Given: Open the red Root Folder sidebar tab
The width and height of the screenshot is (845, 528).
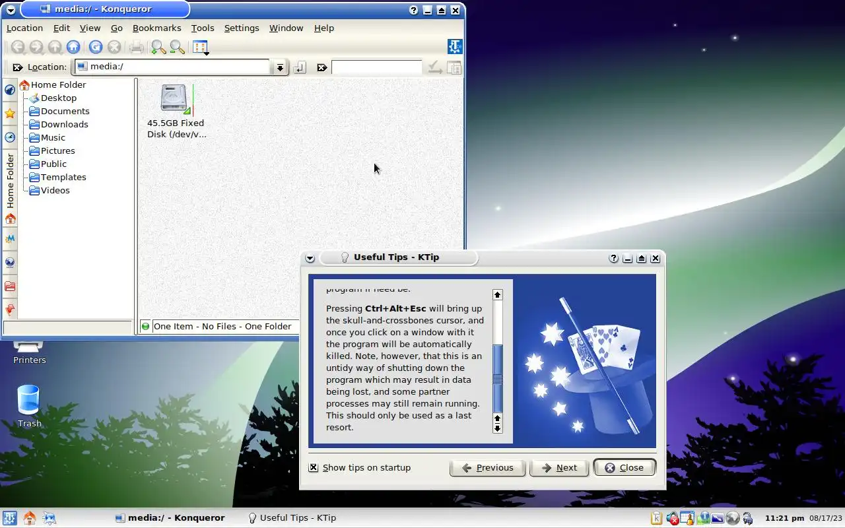Looking at the screenshot, I should pos(10,286).
